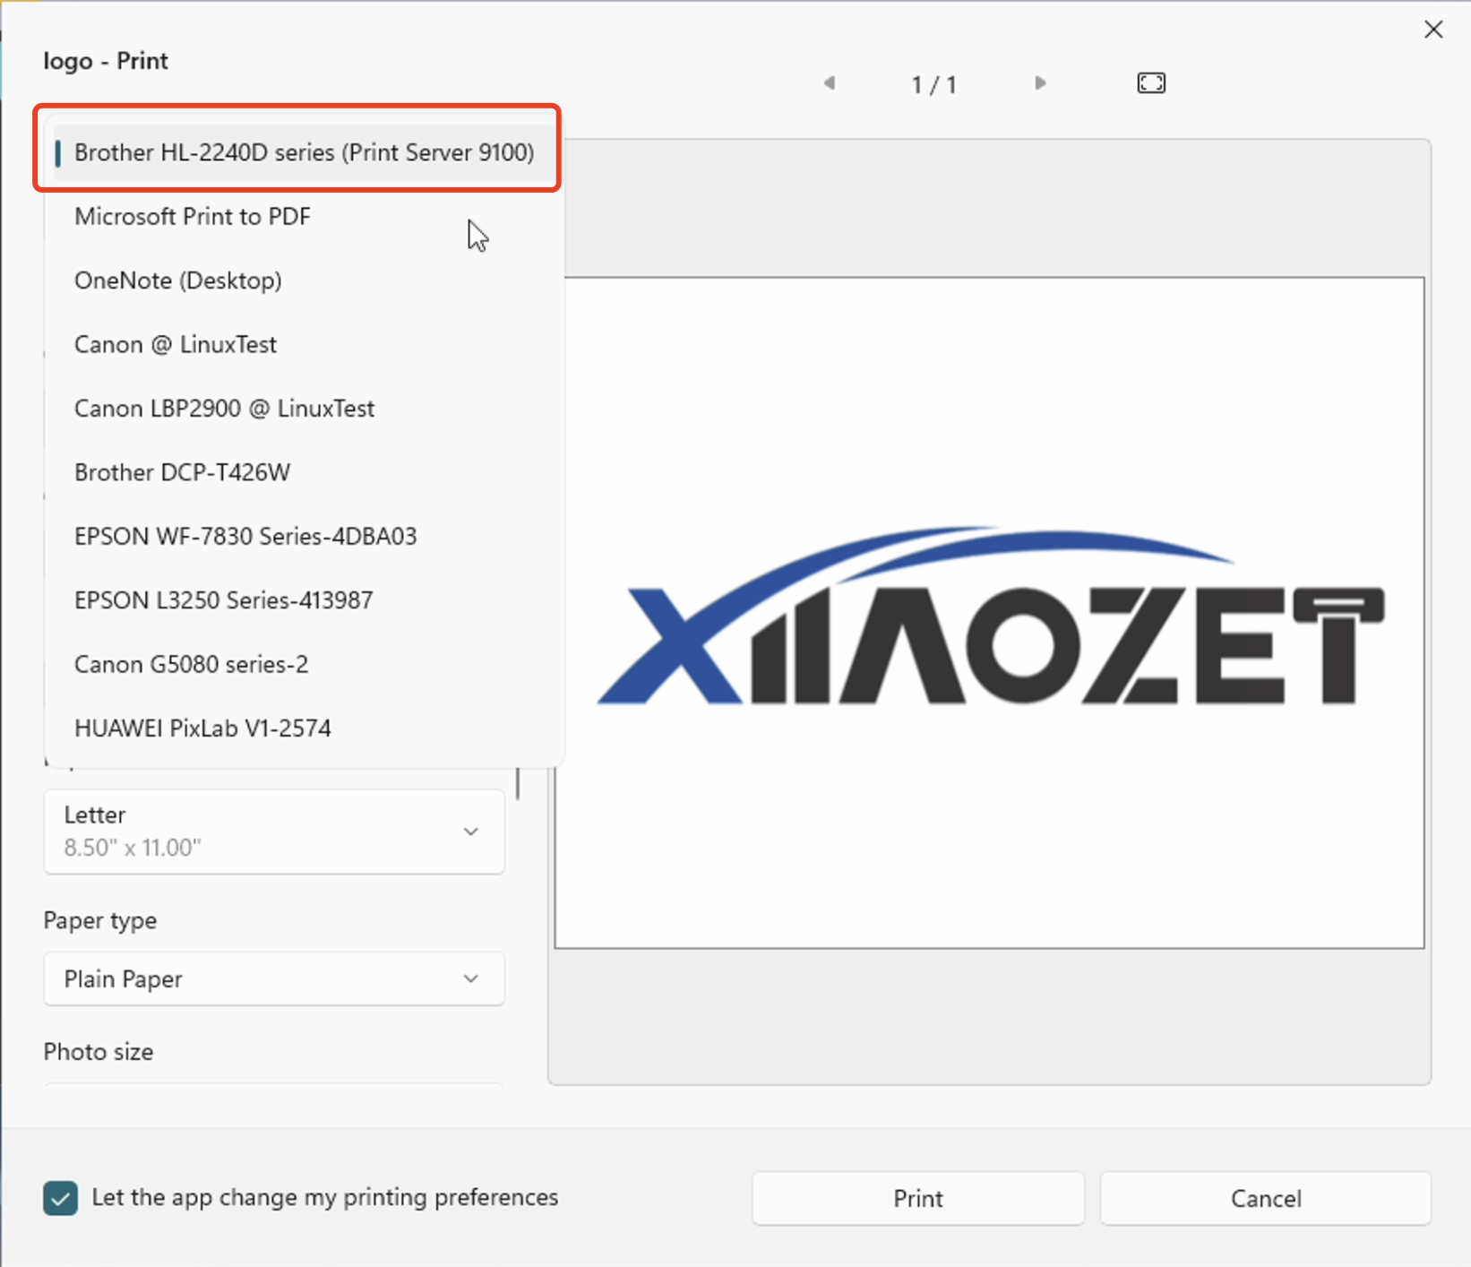Choose the Brother DCP-T426W printer
This screenshot has height=1267, width=1471.
pos(182,472)
